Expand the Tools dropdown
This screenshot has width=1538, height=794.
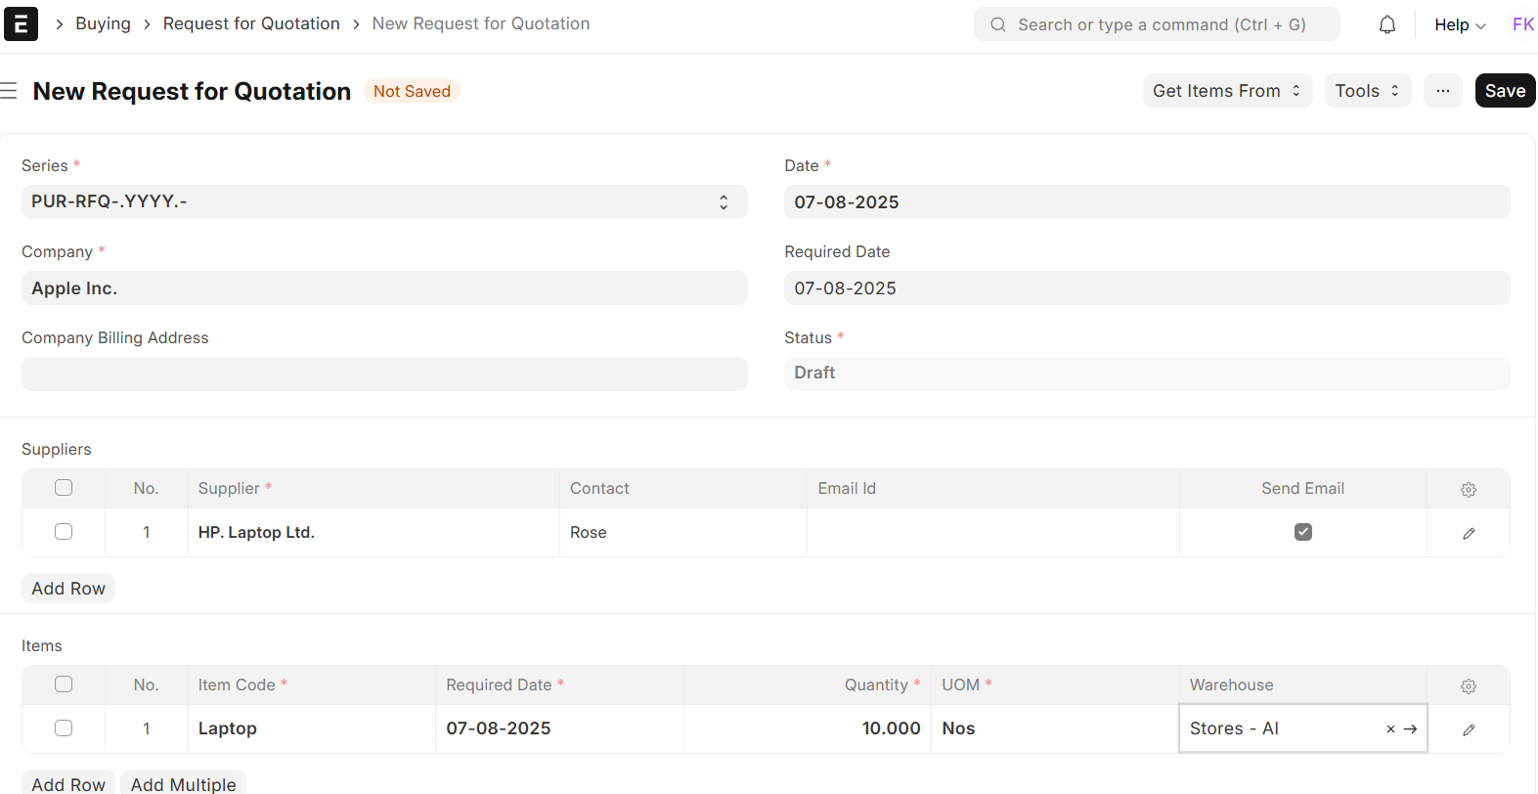point(1367,91)
